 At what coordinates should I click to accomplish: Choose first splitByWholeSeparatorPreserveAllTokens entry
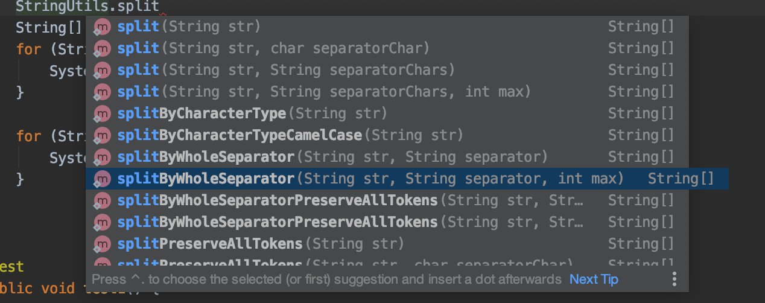point(350,200)
